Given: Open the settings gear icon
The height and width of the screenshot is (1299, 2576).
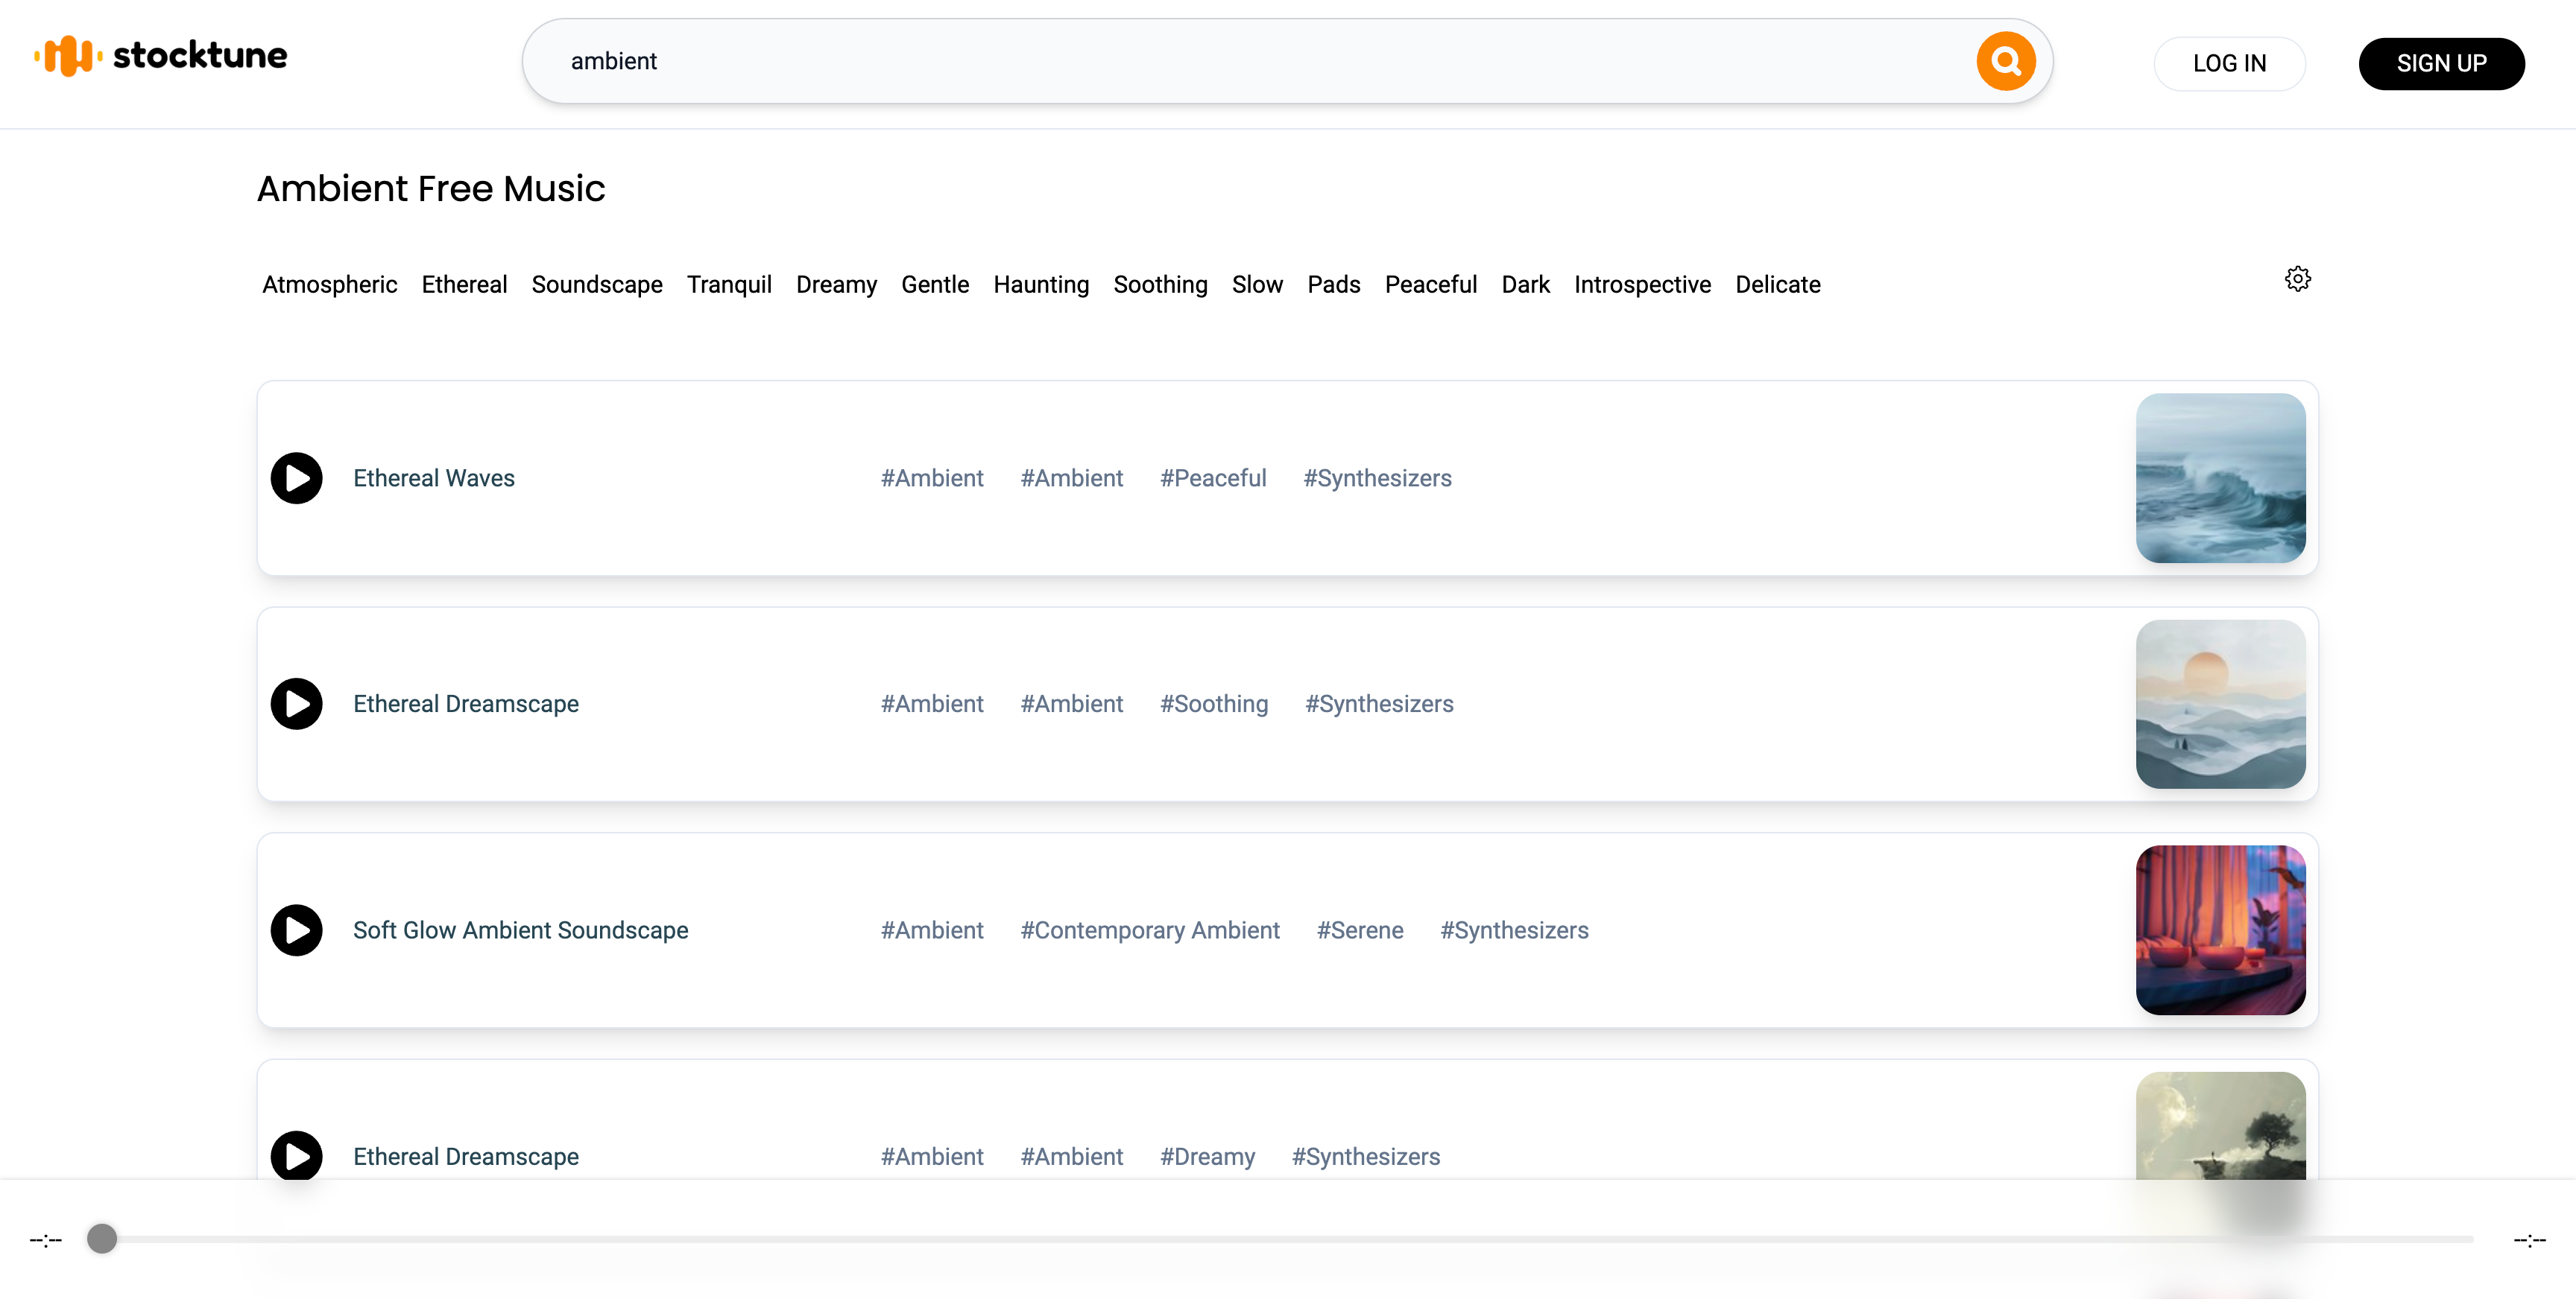Looking at the screenshot, I should pos(2297,279).
